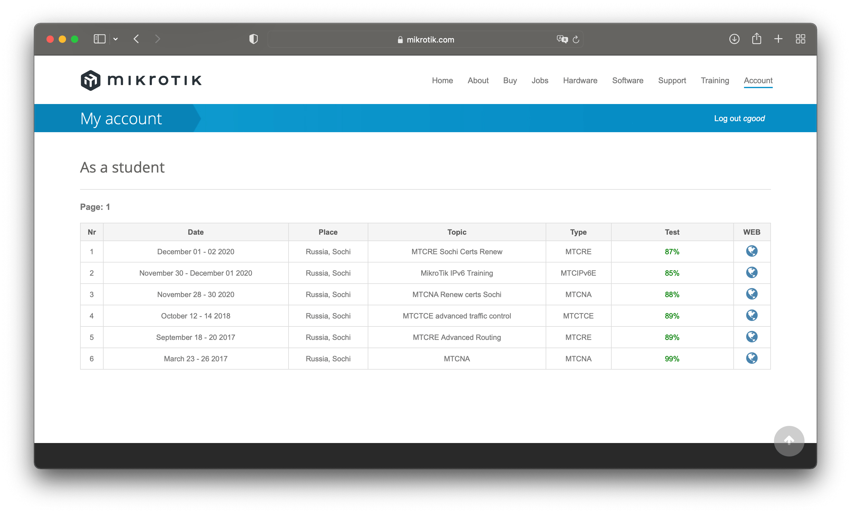The image size is (851, 514).
Task: Click the MikroTik logo
Action: [x=141, y=80]
